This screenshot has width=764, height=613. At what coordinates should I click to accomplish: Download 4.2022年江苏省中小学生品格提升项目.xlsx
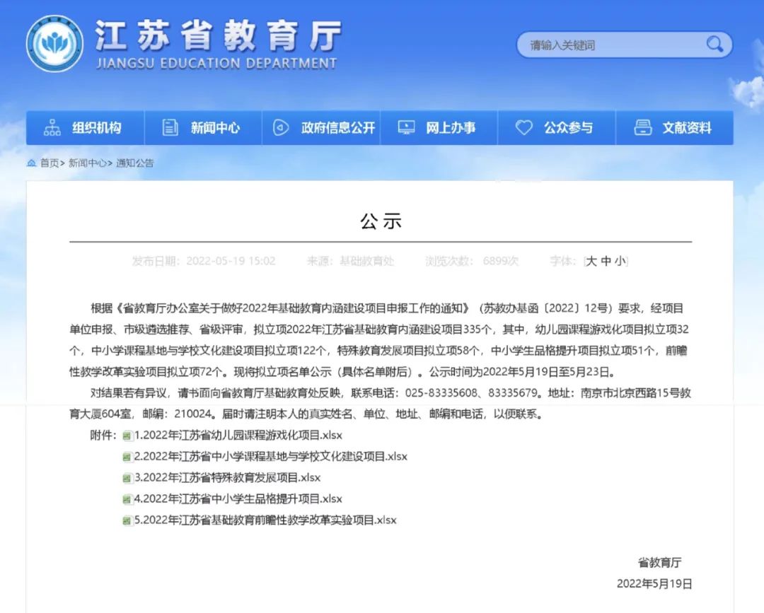point(238,499)
